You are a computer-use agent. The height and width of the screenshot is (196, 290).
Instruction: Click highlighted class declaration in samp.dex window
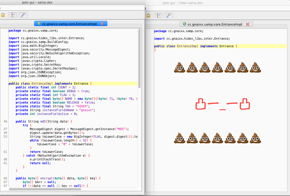click(73, 84)
